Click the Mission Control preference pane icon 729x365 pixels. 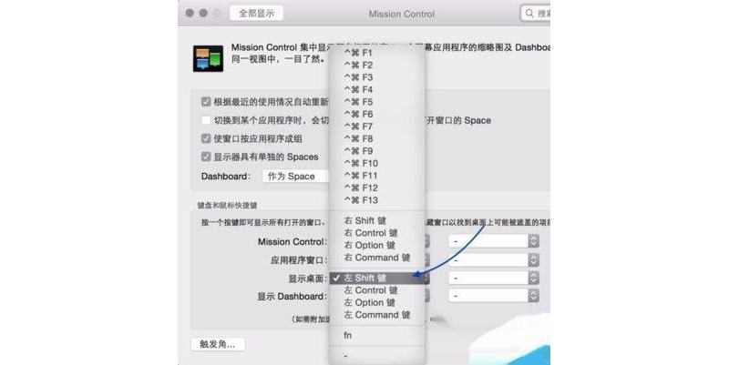(x=208, y=58)
